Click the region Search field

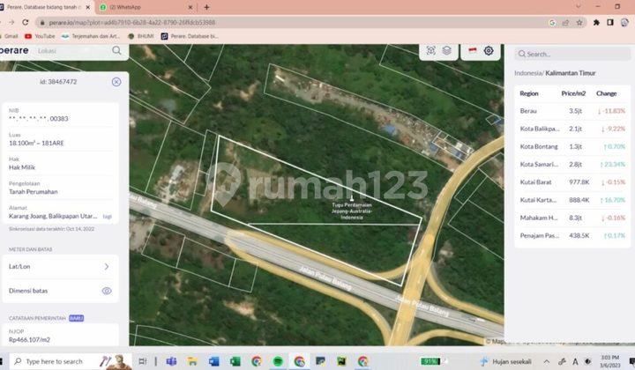point(573,54)
